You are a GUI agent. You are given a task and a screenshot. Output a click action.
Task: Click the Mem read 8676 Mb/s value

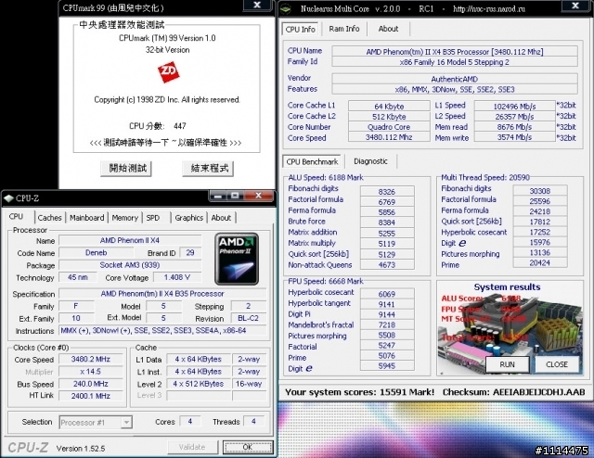coord(514,127)
